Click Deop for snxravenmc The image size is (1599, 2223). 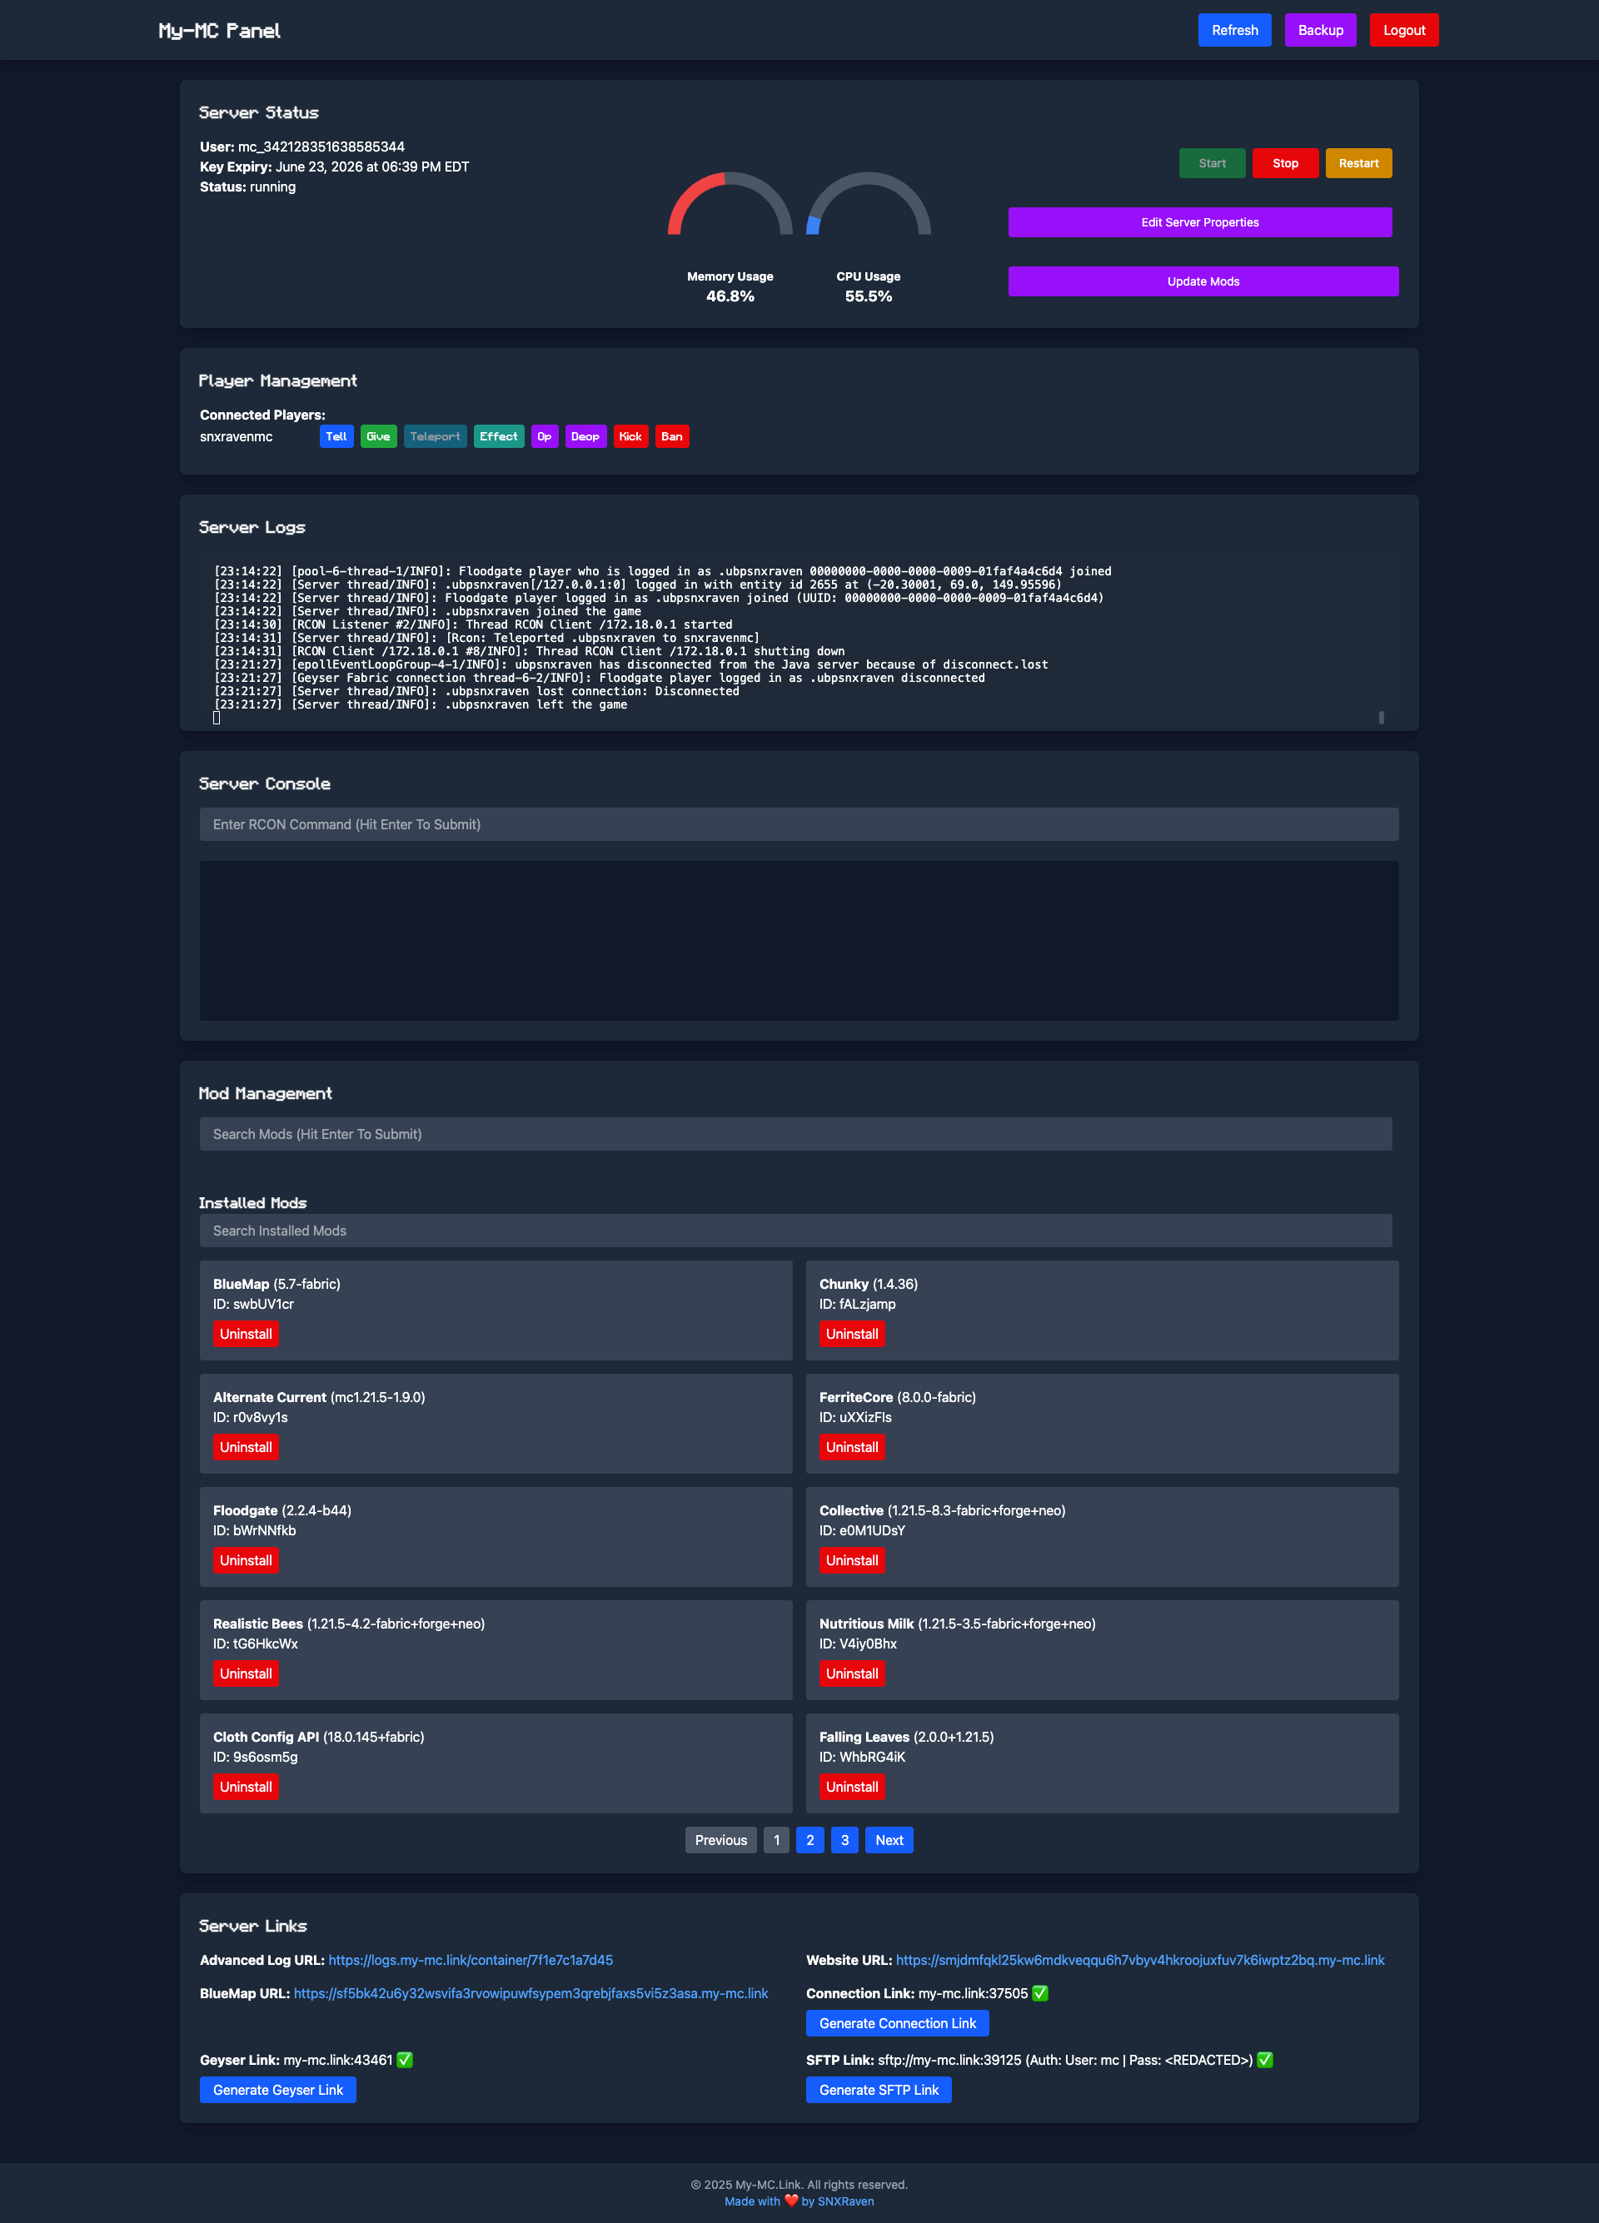(585, 437)
